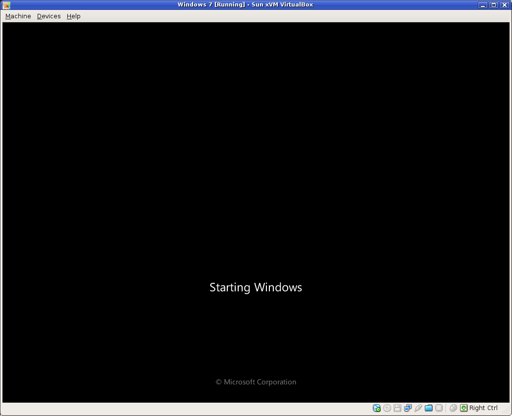Click the mouse integration indicator

[453, 408]
